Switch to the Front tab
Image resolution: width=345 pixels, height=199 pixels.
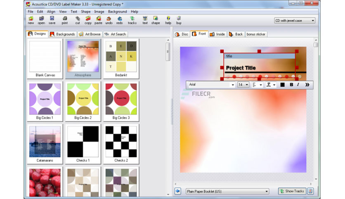pyautogui.click(x=199, y=34)
